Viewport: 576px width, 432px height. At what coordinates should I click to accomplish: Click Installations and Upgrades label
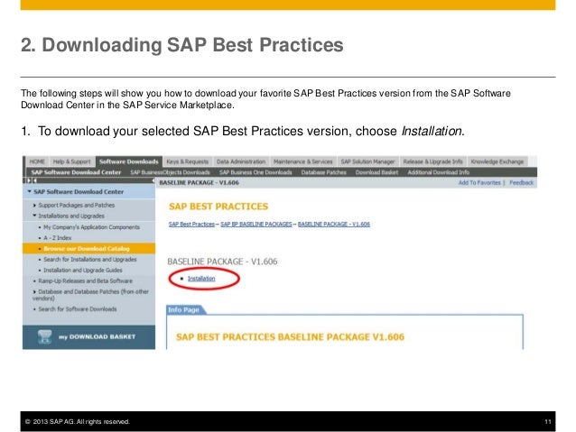pos(71,216)
